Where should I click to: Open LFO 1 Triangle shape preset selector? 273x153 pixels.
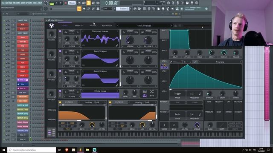coord(220,62)
